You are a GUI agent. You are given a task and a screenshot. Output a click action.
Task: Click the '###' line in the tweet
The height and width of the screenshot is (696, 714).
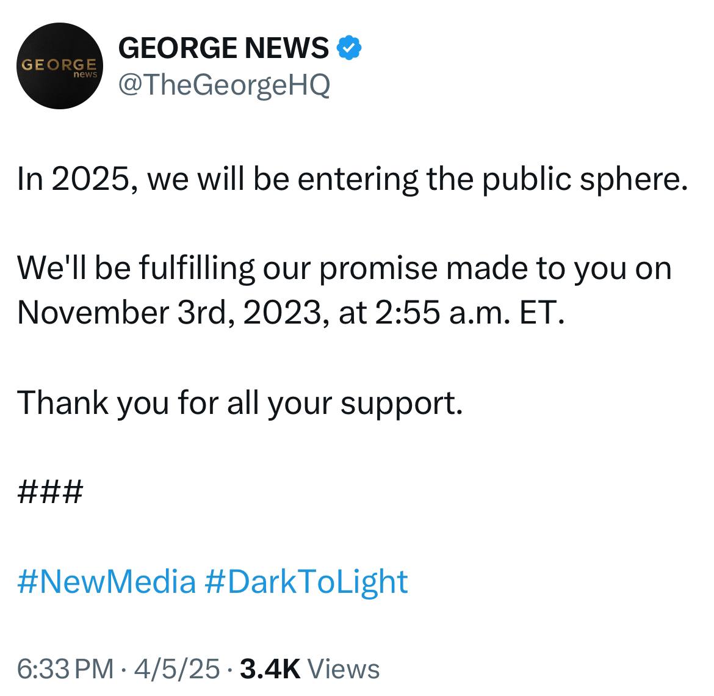pos(50,492)
